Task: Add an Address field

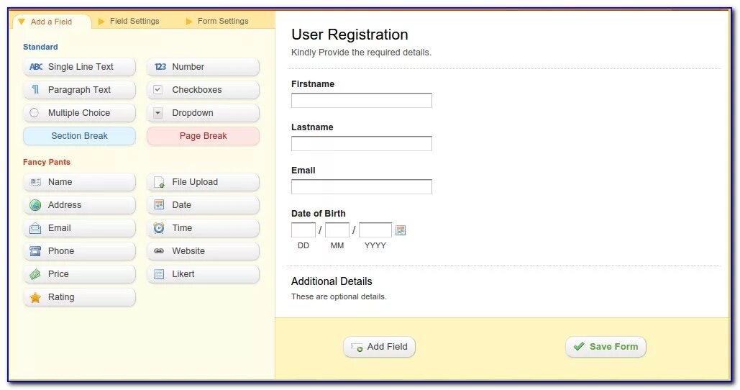Action: point(79,205)
